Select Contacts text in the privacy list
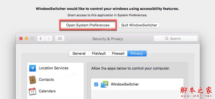This screenshot has width=215, height=99. [x=46, y=79]
